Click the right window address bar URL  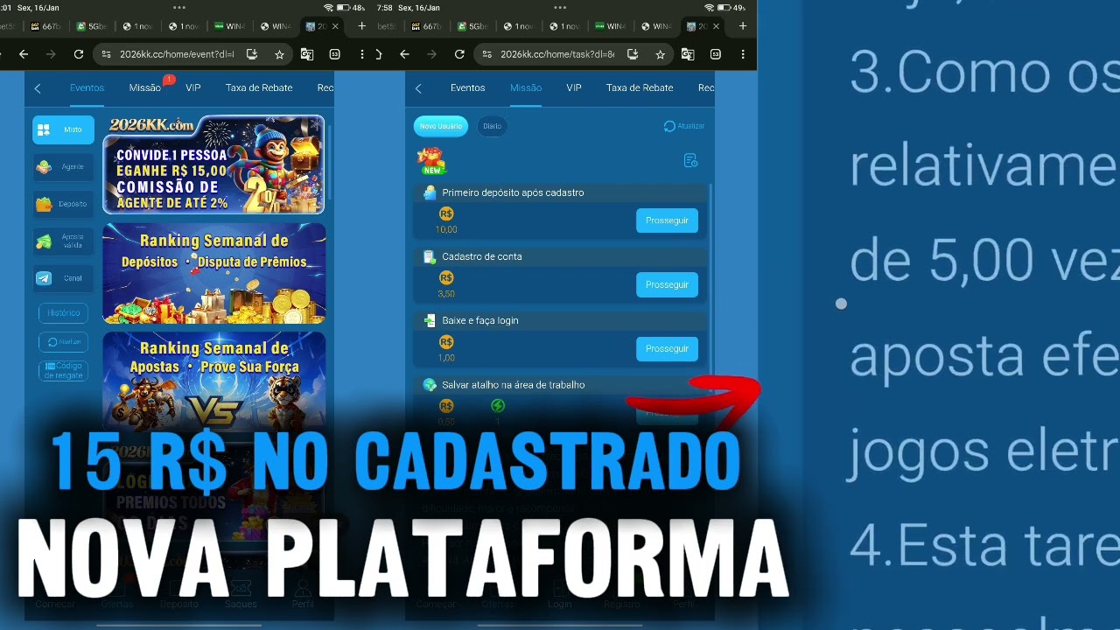[557, 54]
